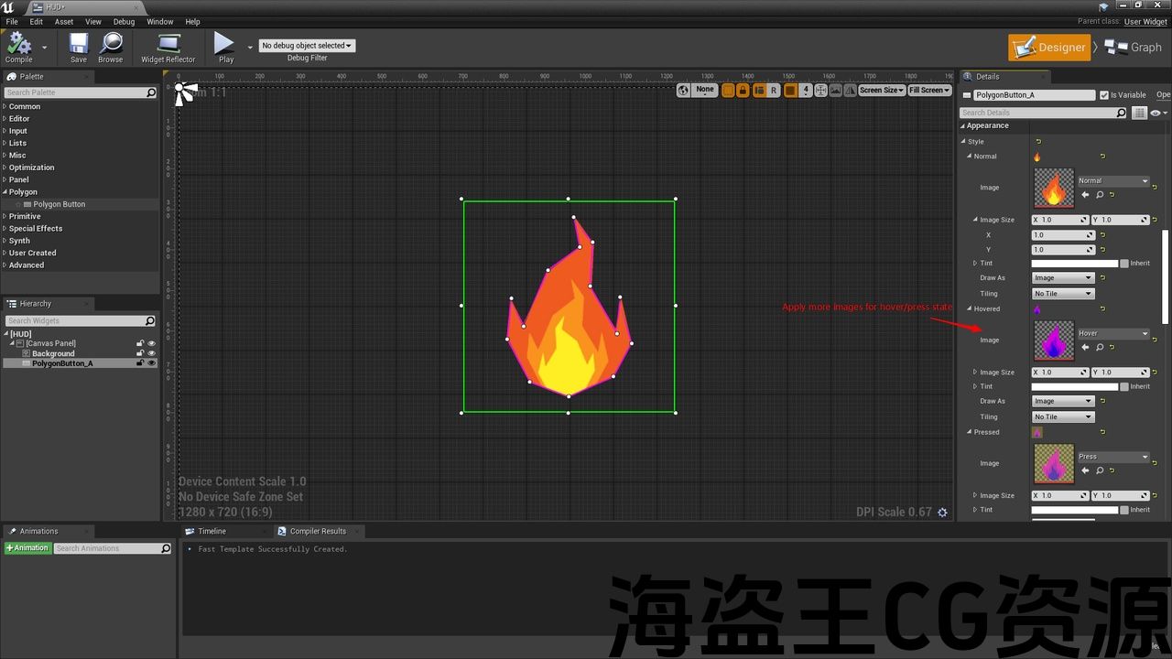
Task: Click Browse in the toolbar
Action: (x=111, y=45)
